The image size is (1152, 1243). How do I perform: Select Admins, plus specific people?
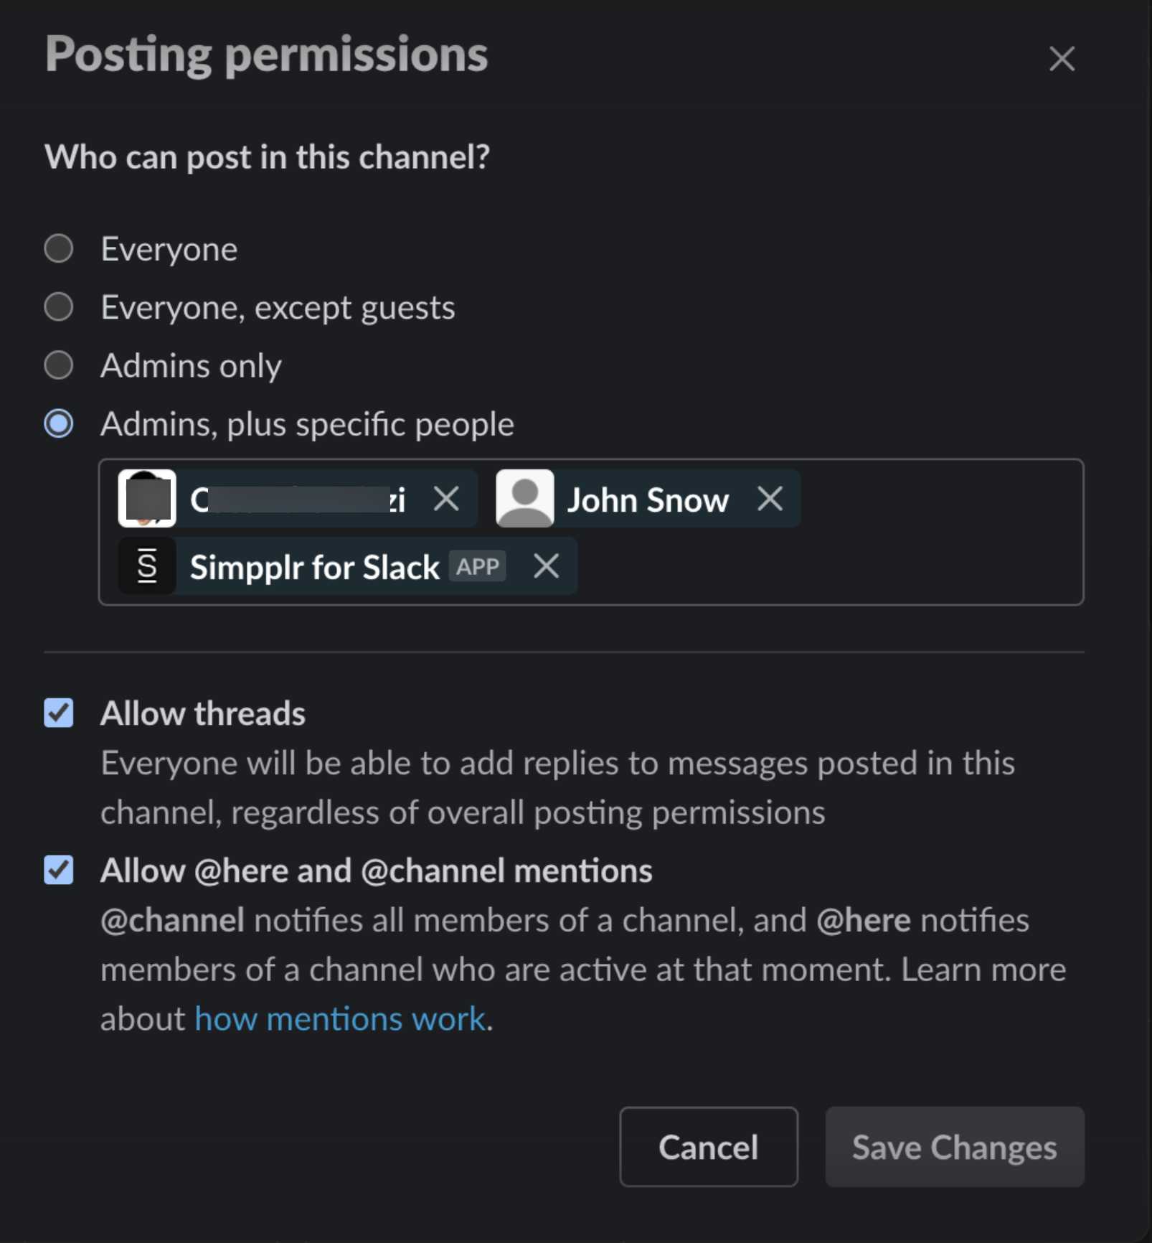point(58,425)
